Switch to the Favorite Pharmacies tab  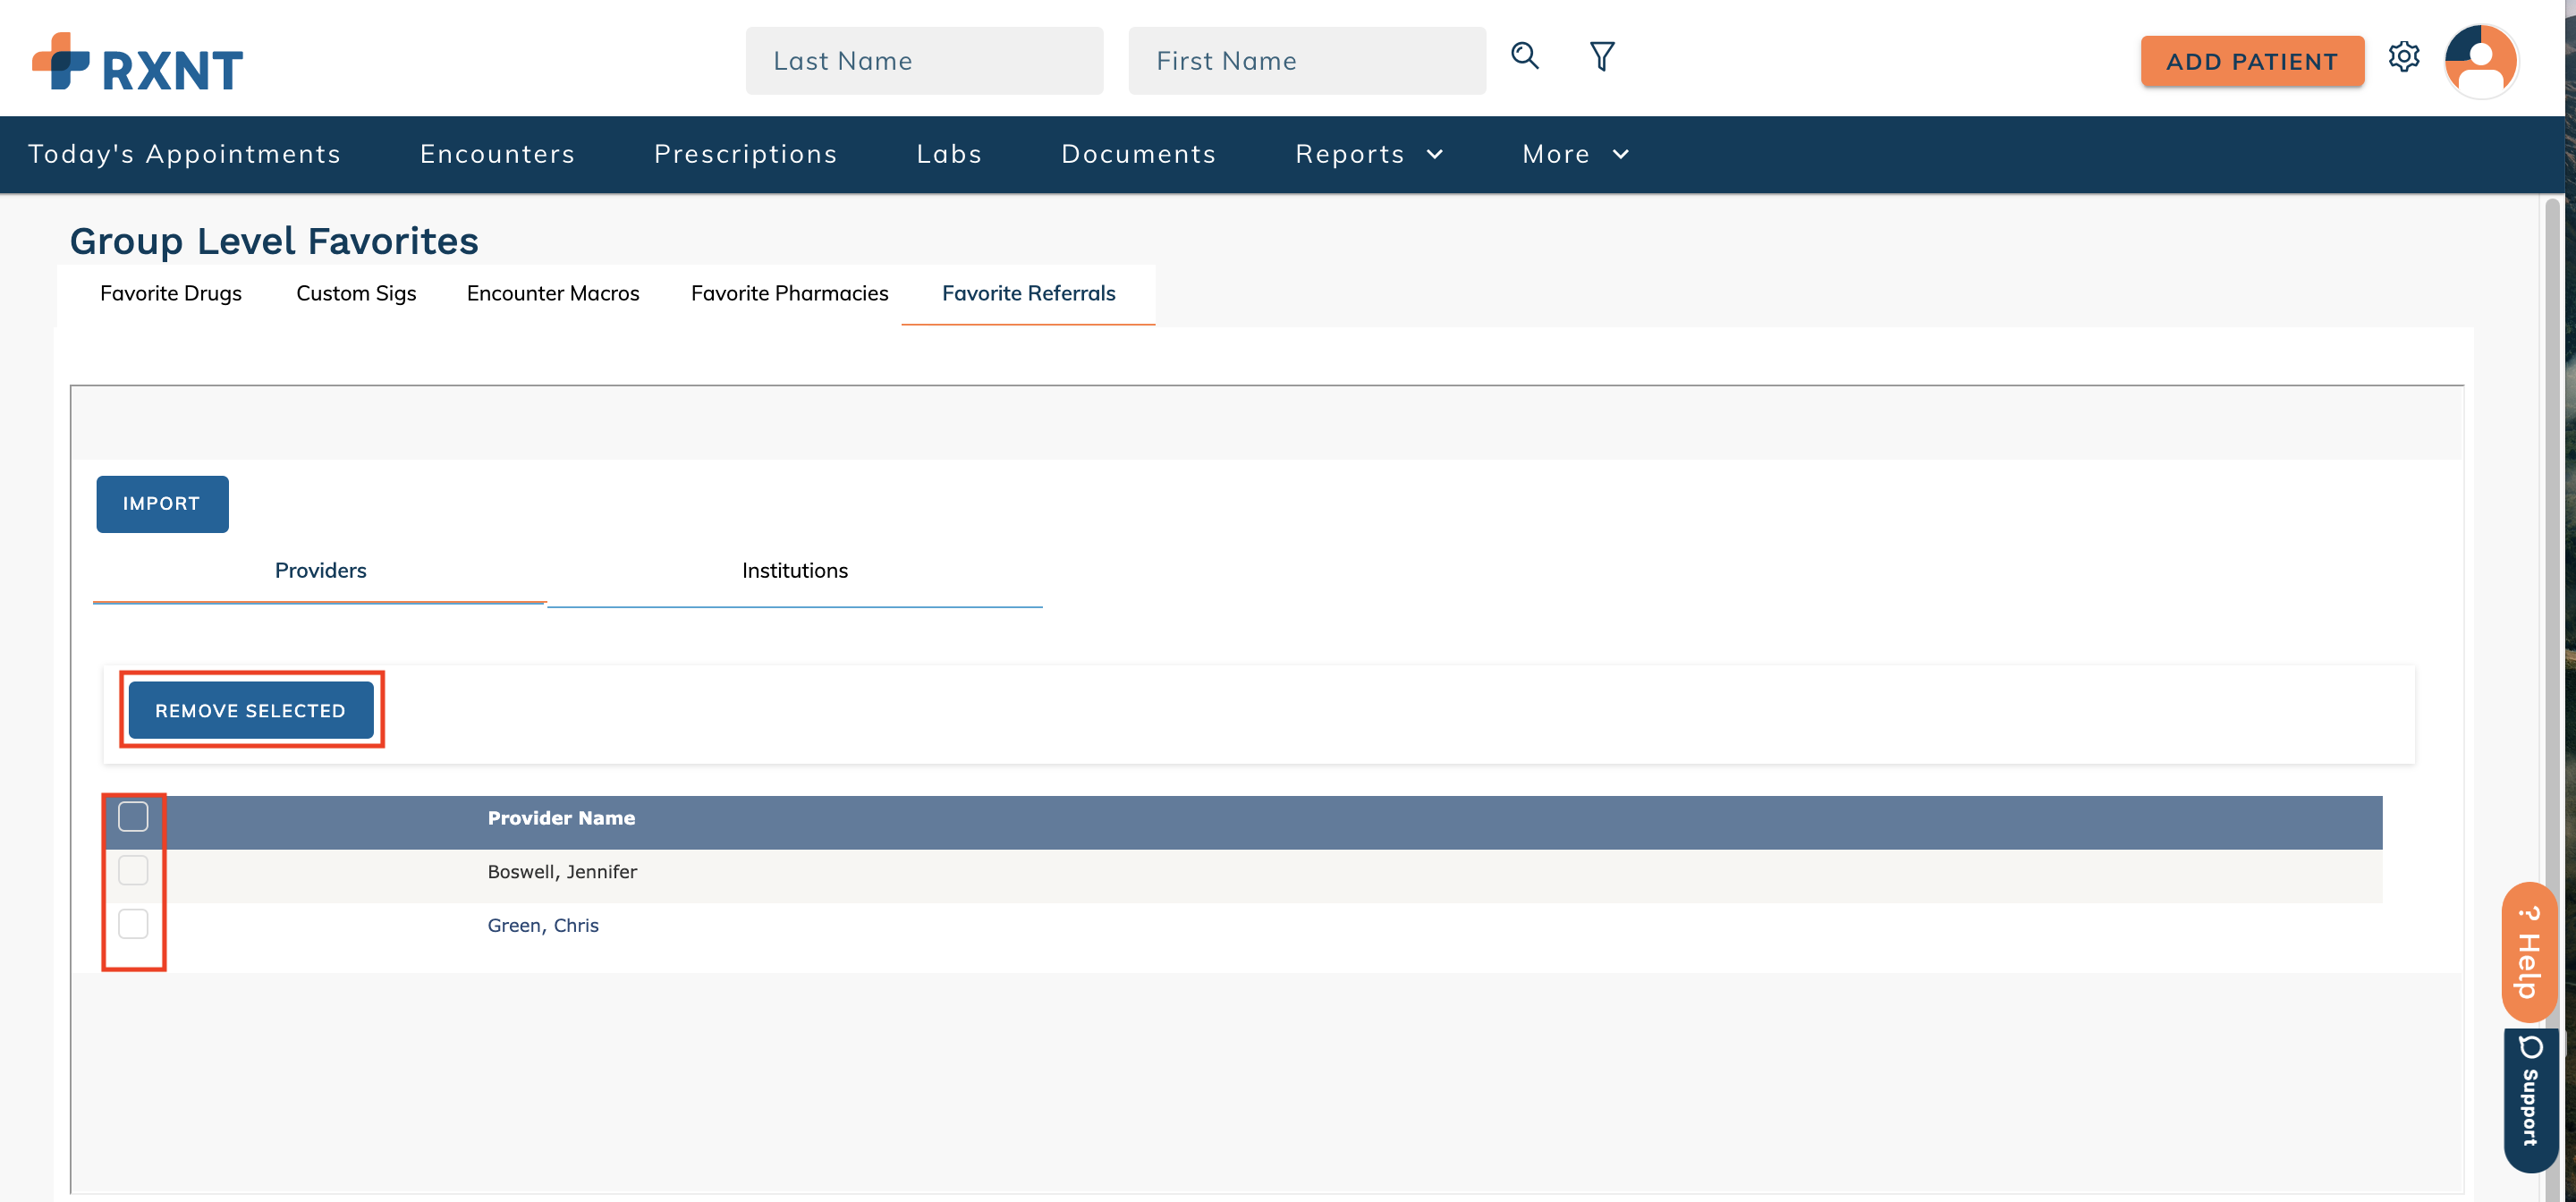(789, 293)
